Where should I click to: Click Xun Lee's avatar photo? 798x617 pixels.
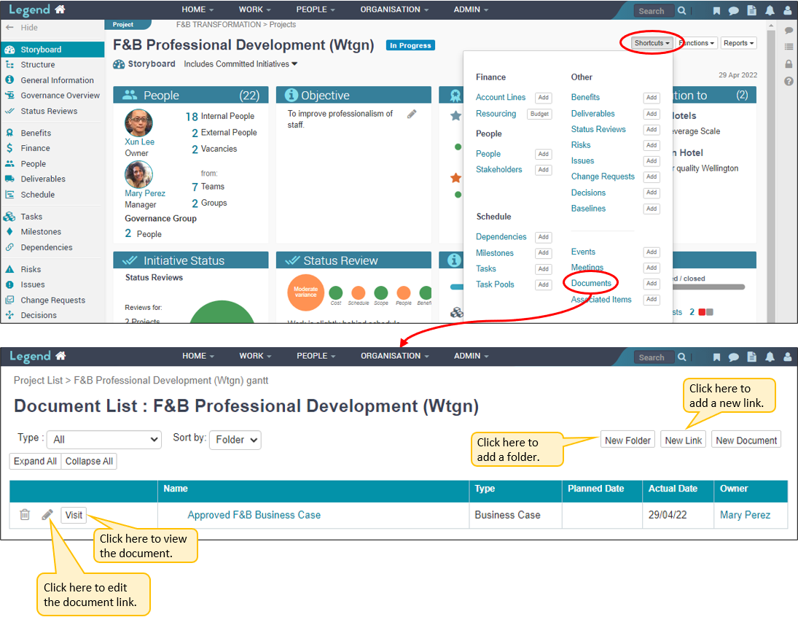coord(138,123)
